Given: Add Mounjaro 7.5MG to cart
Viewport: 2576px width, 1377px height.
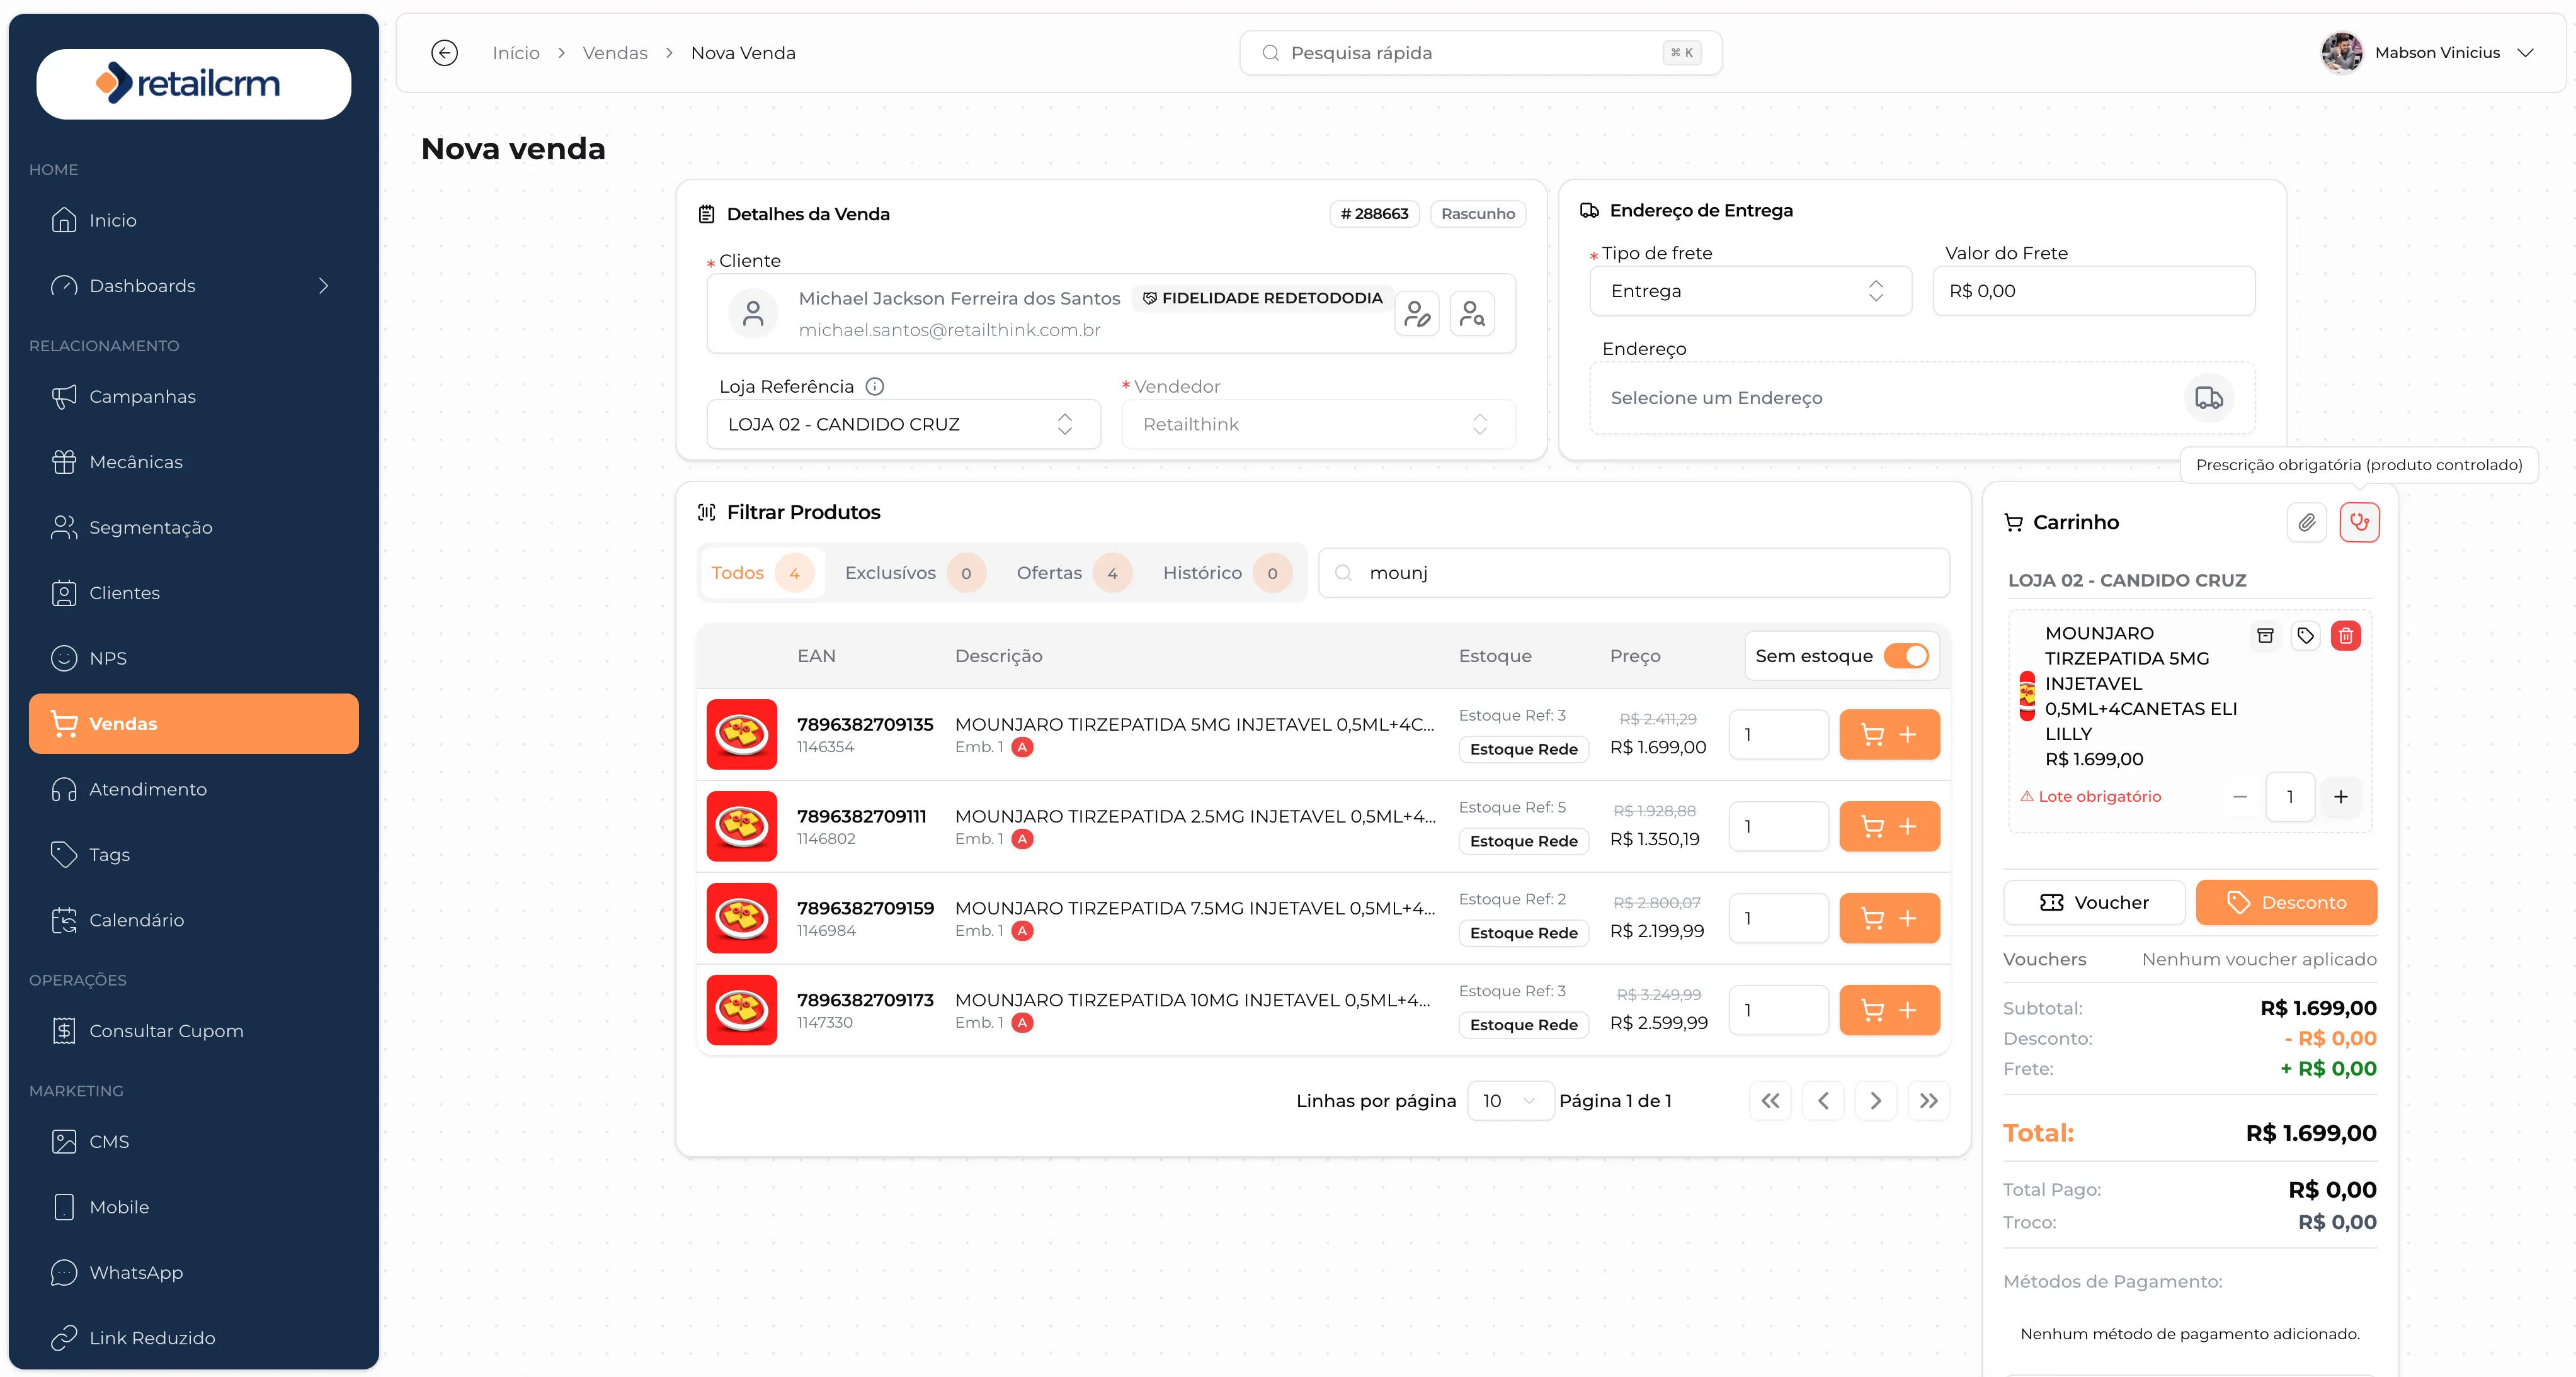Looking at the screenshot, I should tap(1889, 918).
